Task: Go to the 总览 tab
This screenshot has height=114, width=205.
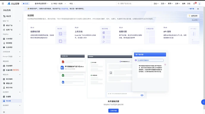Action: pyautogui.click(x=26, y=4)
